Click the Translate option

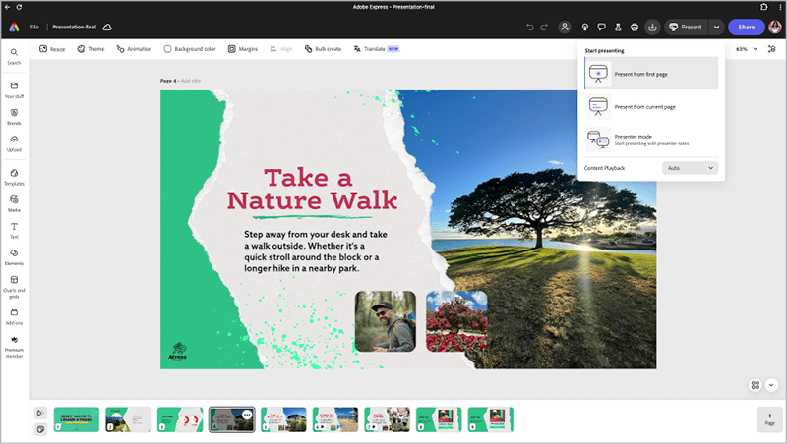click(377, 49)
